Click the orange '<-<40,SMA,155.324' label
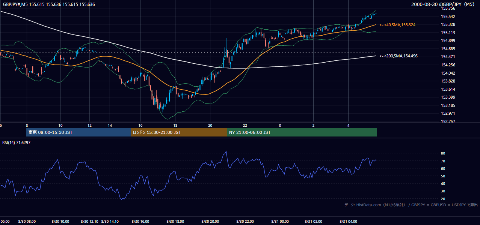Screen dimensions: 480x225 click(397, 25)
